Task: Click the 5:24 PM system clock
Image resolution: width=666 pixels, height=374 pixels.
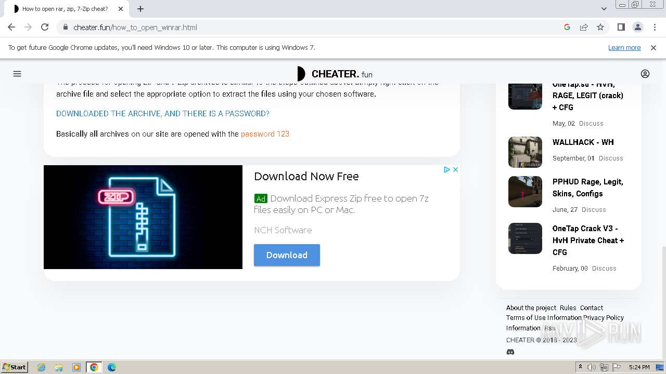Action: coord(639,367)
